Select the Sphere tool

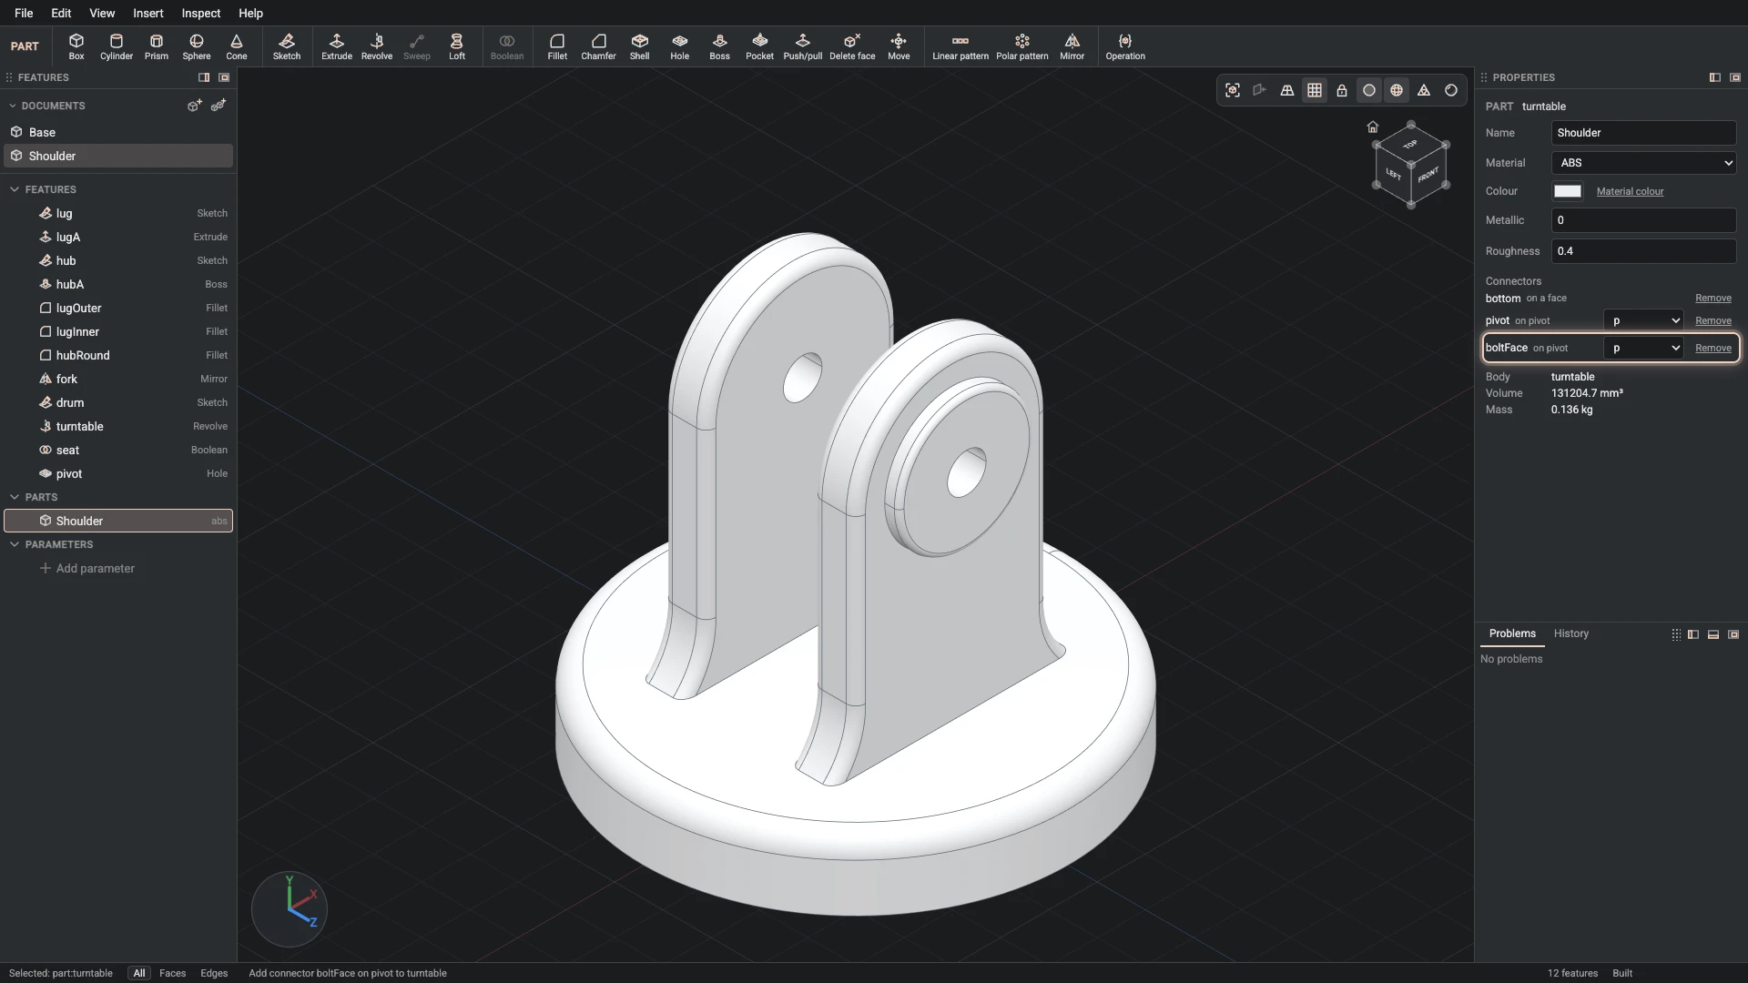197,46
